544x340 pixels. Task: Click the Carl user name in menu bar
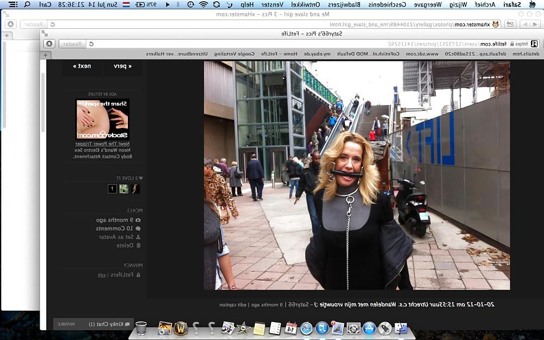tap(45, 4)
